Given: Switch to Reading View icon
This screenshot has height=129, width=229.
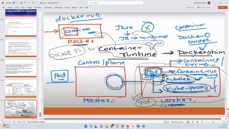Looking at the screenshot, I should point(198,122).
